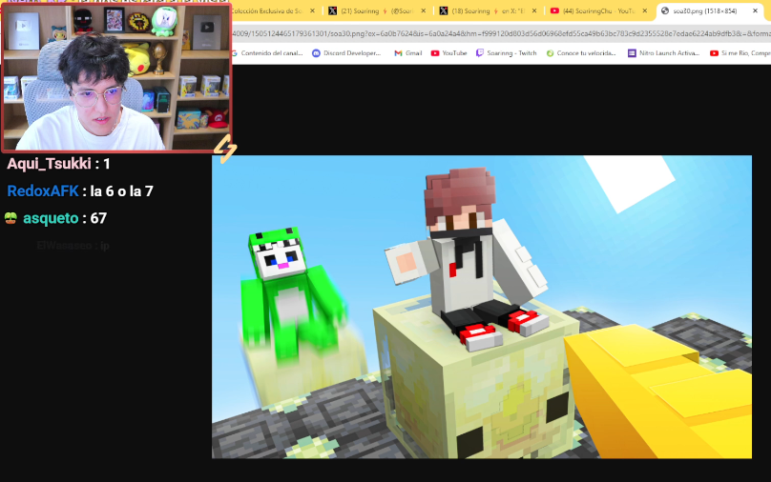Click the YouTube icon beside Si me Río
Image resolution: width=771 pixels, height=482 pixels.
tap(714, 53)
